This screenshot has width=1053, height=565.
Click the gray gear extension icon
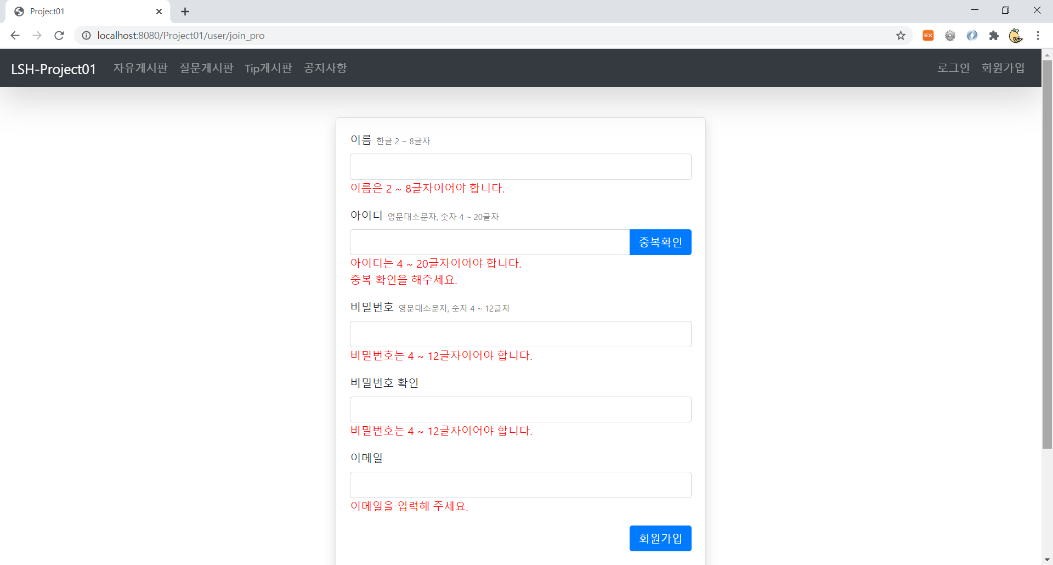950,36
